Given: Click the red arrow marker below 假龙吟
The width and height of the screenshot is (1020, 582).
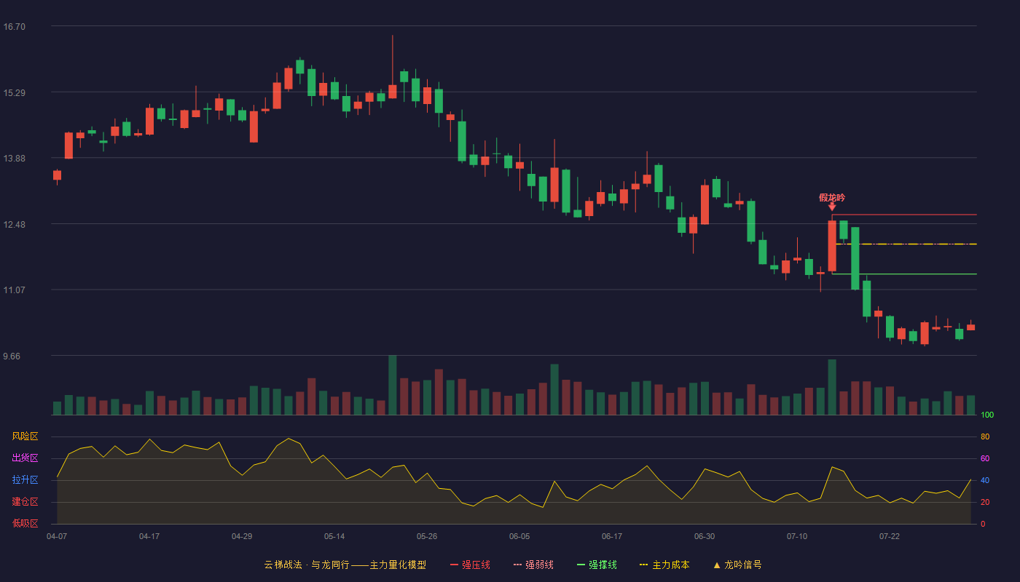Looking at the screenshot, I should [832, 207].
